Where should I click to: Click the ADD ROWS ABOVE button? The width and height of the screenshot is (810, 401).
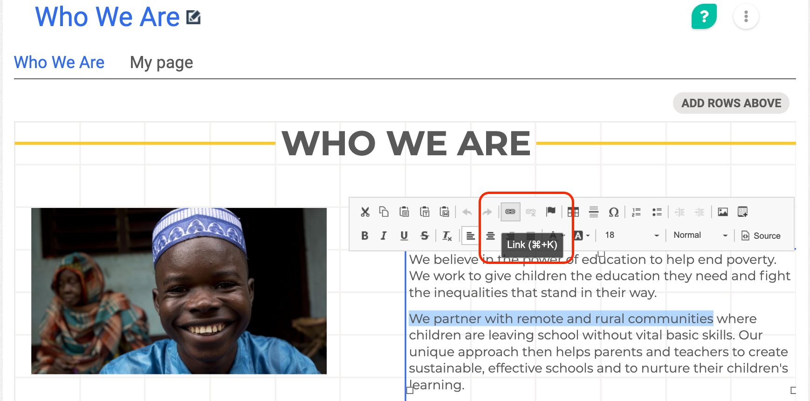[731, 103]
